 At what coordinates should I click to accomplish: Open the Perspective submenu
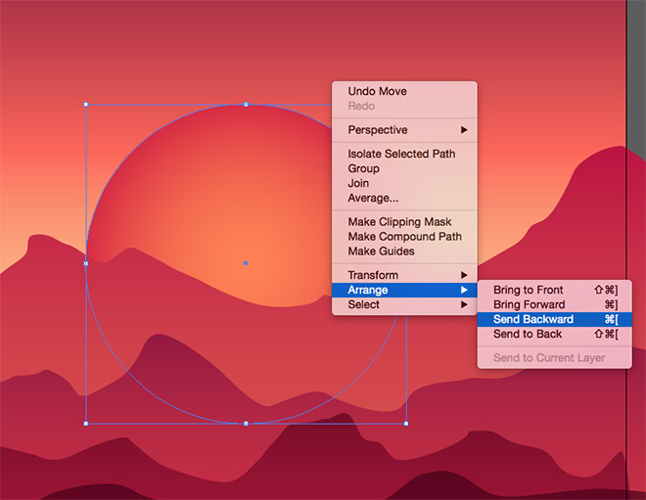[x=404, y=130]
